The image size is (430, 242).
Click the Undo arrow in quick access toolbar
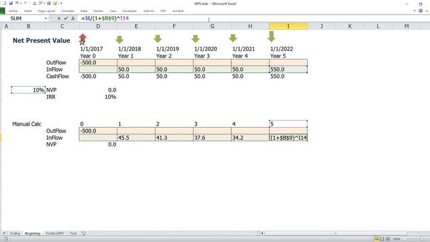coord(17,3)
